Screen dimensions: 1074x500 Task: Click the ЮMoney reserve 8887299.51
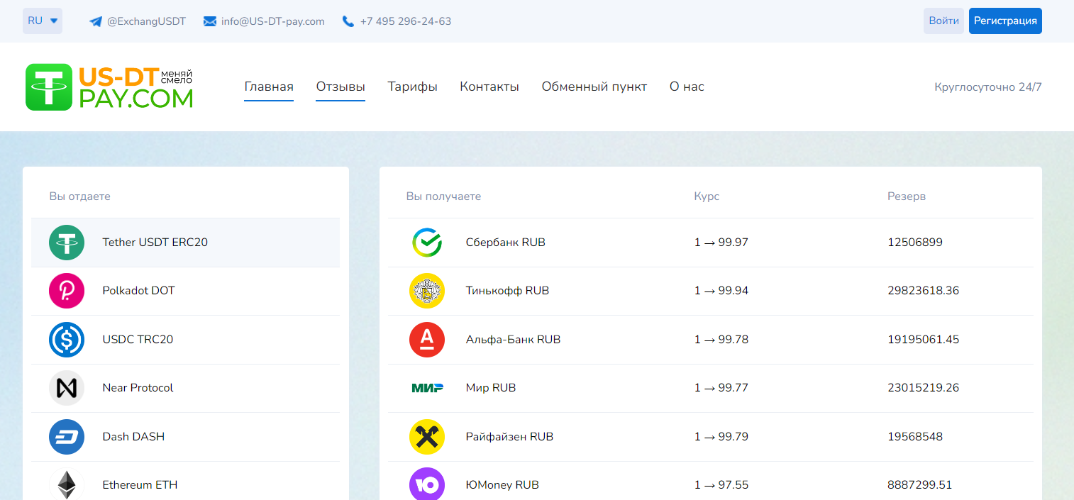920,485
